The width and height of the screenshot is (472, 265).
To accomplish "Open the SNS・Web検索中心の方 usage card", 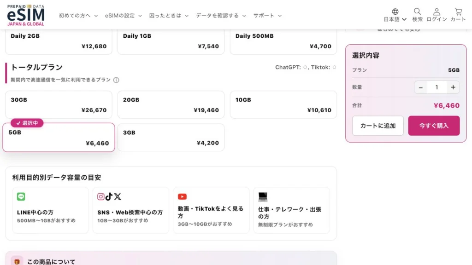I will pyautogui.click(x=131, y=210).
